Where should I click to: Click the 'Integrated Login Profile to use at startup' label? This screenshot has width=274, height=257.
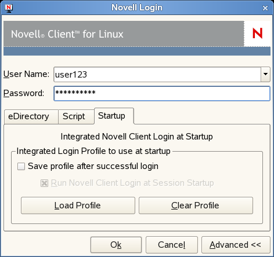coord(93,151)
